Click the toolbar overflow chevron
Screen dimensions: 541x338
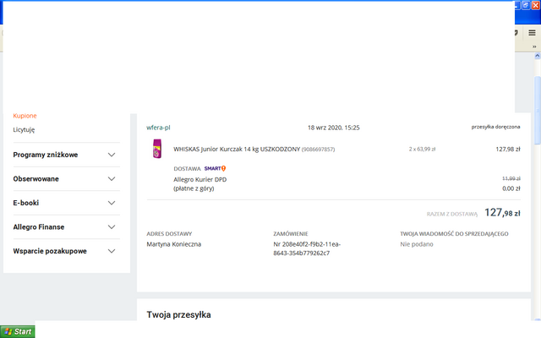tap(534, 46)
